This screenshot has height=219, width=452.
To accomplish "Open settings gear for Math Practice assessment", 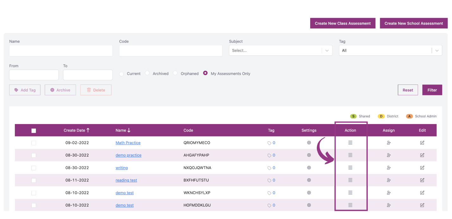I will tap(309, 143).
